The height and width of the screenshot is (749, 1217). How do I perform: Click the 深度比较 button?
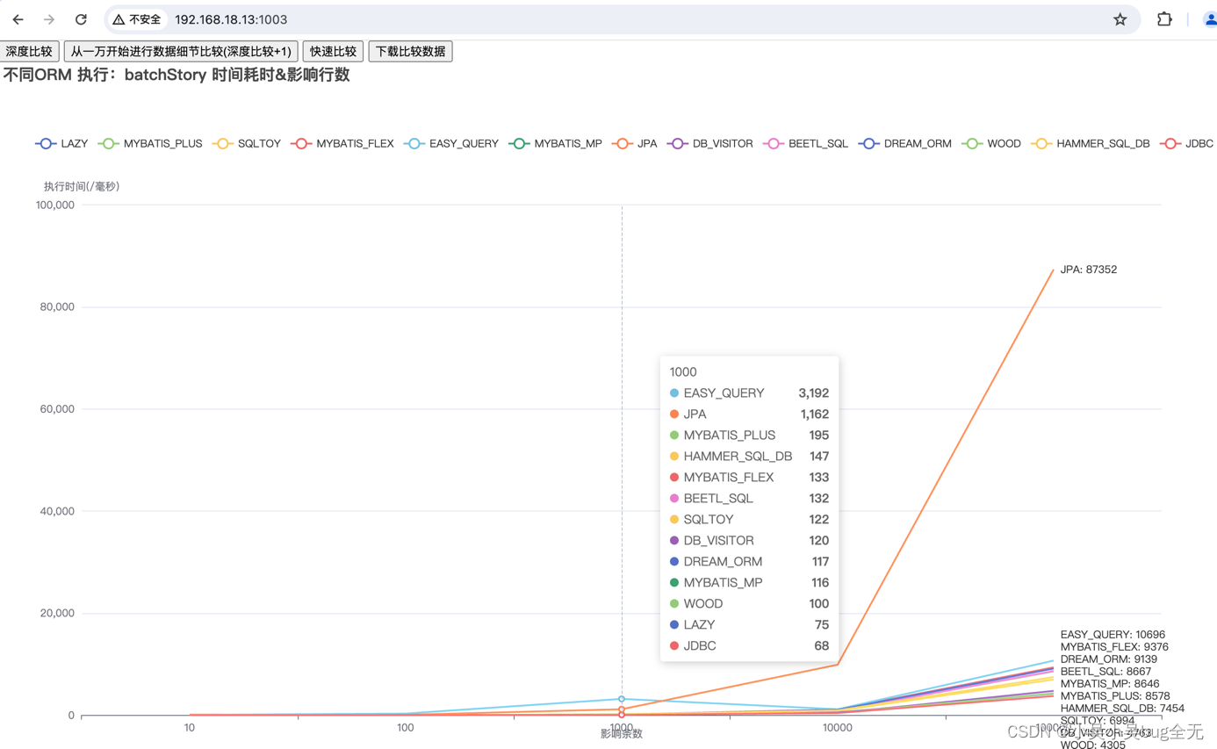click(x=30, y=51)
